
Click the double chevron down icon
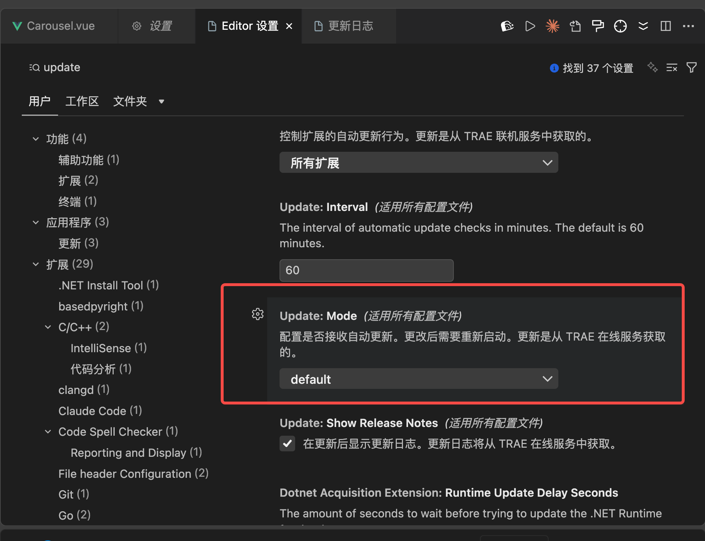click(x=643, y=26)
